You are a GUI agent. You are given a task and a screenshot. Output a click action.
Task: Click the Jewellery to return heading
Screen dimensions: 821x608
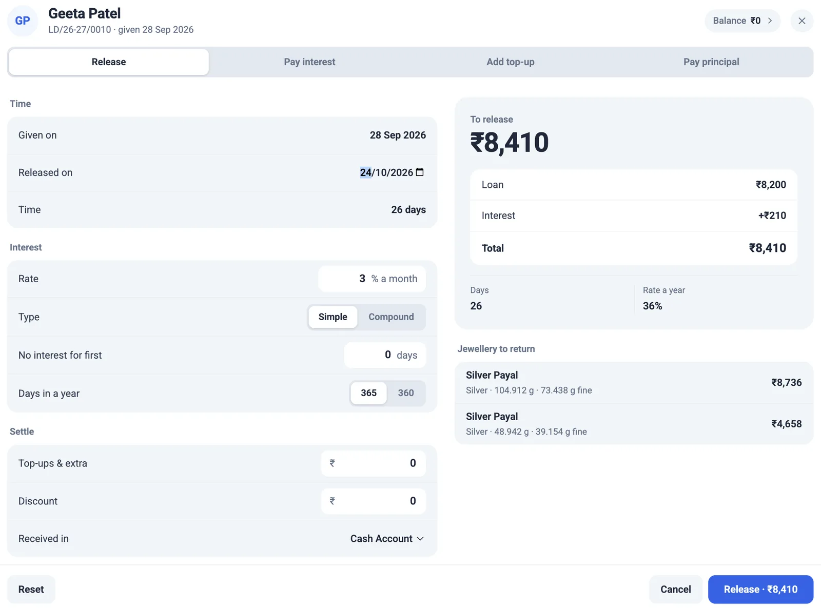click(496, 349)
